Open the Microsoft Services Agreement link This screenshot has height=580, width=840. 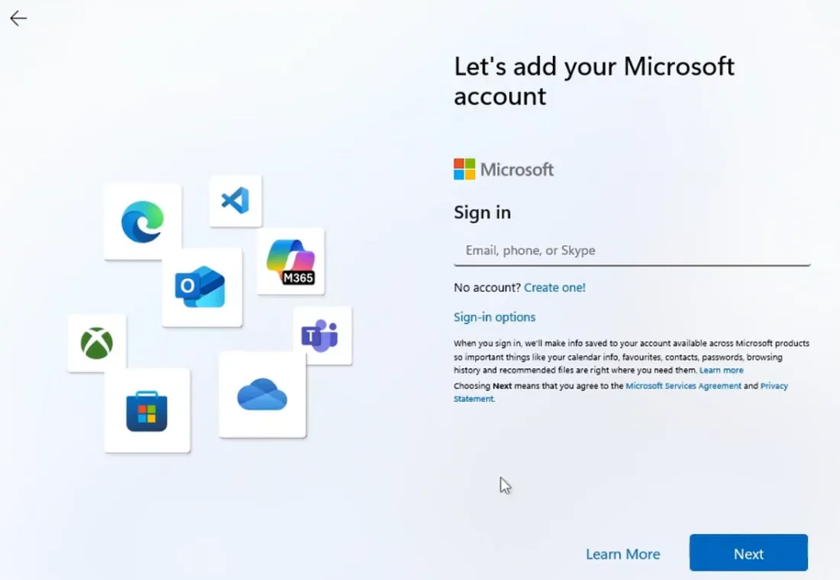tap(682, 386)
